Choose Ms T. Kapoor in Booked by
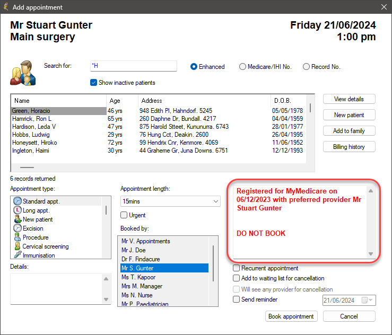 point(164,277)
